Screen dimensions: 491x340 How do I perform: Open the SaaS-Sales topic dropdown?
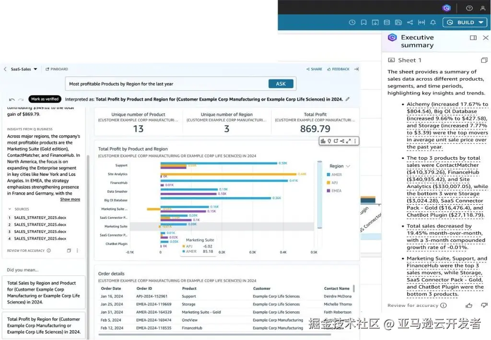(24, 69)
